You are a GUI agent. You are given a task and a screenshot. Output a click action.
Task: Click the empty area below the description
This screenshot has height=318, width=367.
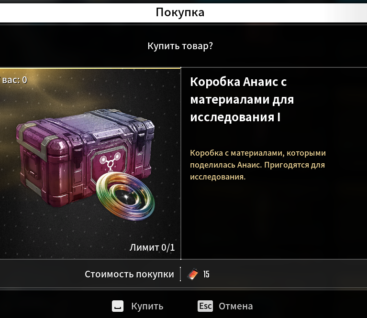[x=274, y=221]
